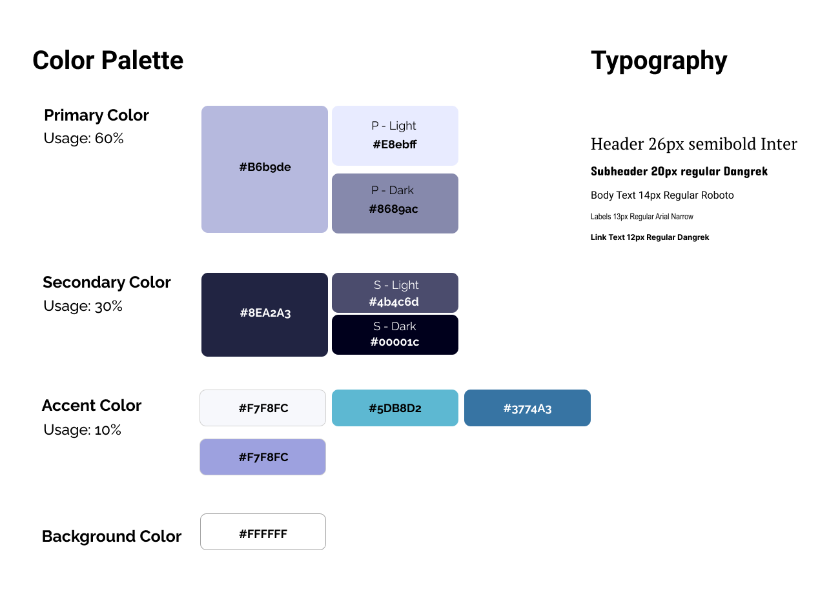
Task: Choose the S - Light swatch #4b4c6d
Action: tap(395, 293)
